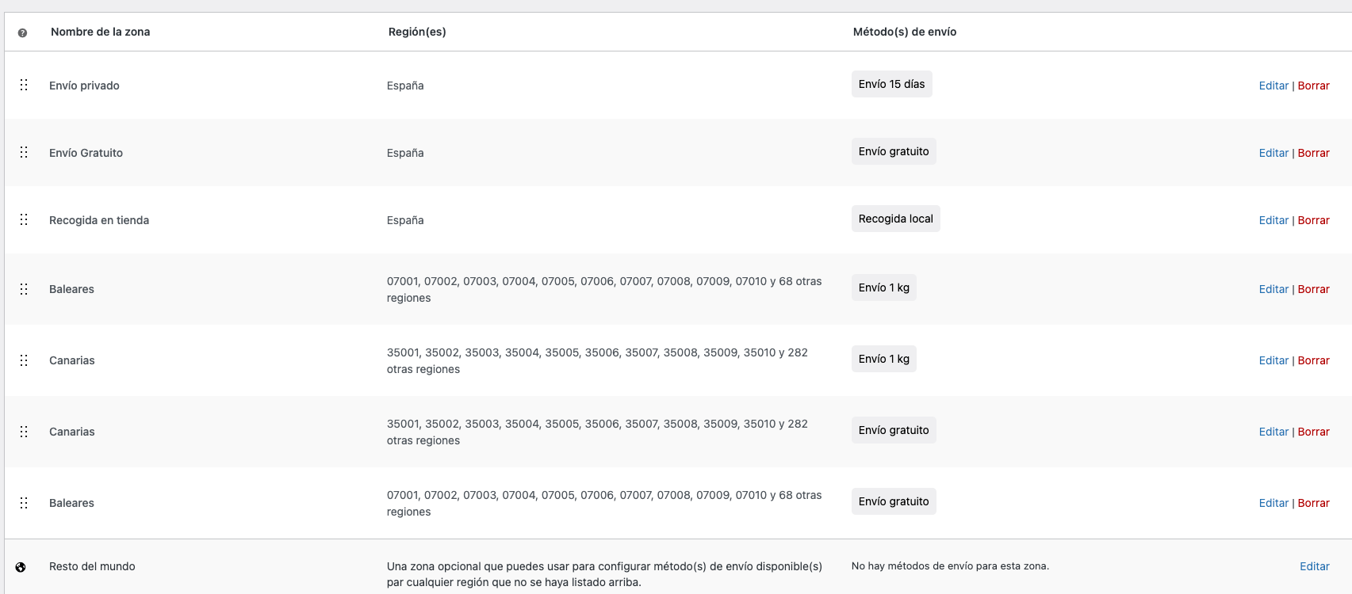Screen dimensions: 1352x594
Task: Edit the Envío privado zone
Action: (1273, 86)
